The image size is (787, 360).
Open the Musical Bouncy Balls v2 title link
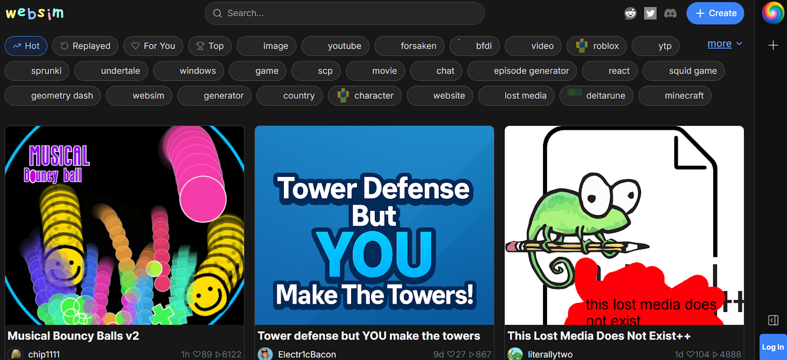tap(73, 336)
